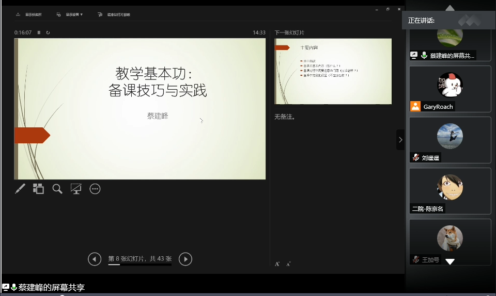Collapse the participants panel with side chevron

coord(400,139)
